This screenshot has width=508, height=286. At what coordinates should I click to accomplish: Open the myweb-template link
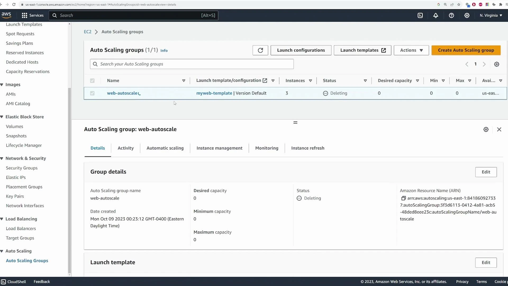click(214, 93)
